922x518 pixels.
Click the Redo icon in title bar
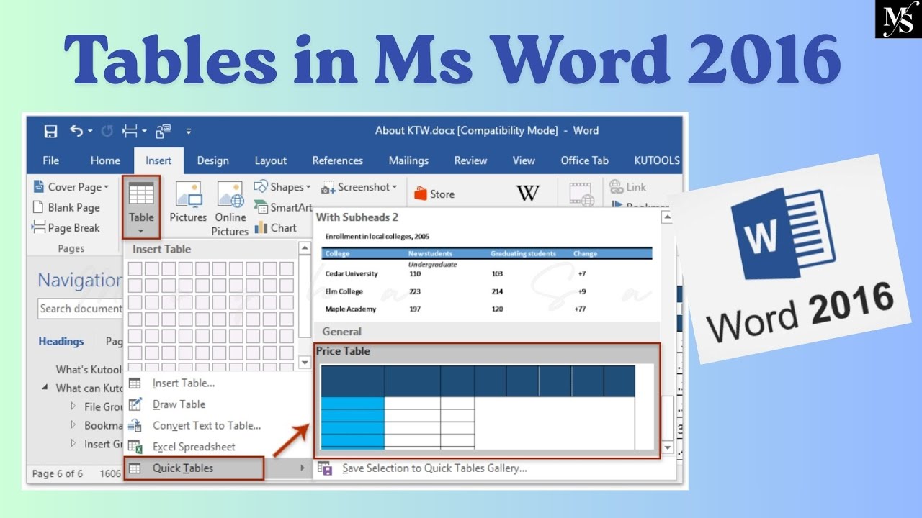[107, 131]
